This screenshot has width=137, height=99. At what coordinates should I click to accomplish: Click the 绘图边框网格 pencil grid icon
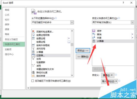click(33, 35)
